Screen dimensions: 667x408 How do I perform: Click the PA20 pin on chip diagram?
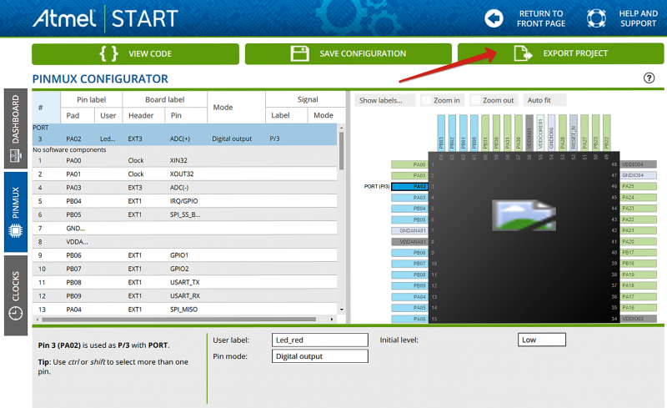click(638, 241)
